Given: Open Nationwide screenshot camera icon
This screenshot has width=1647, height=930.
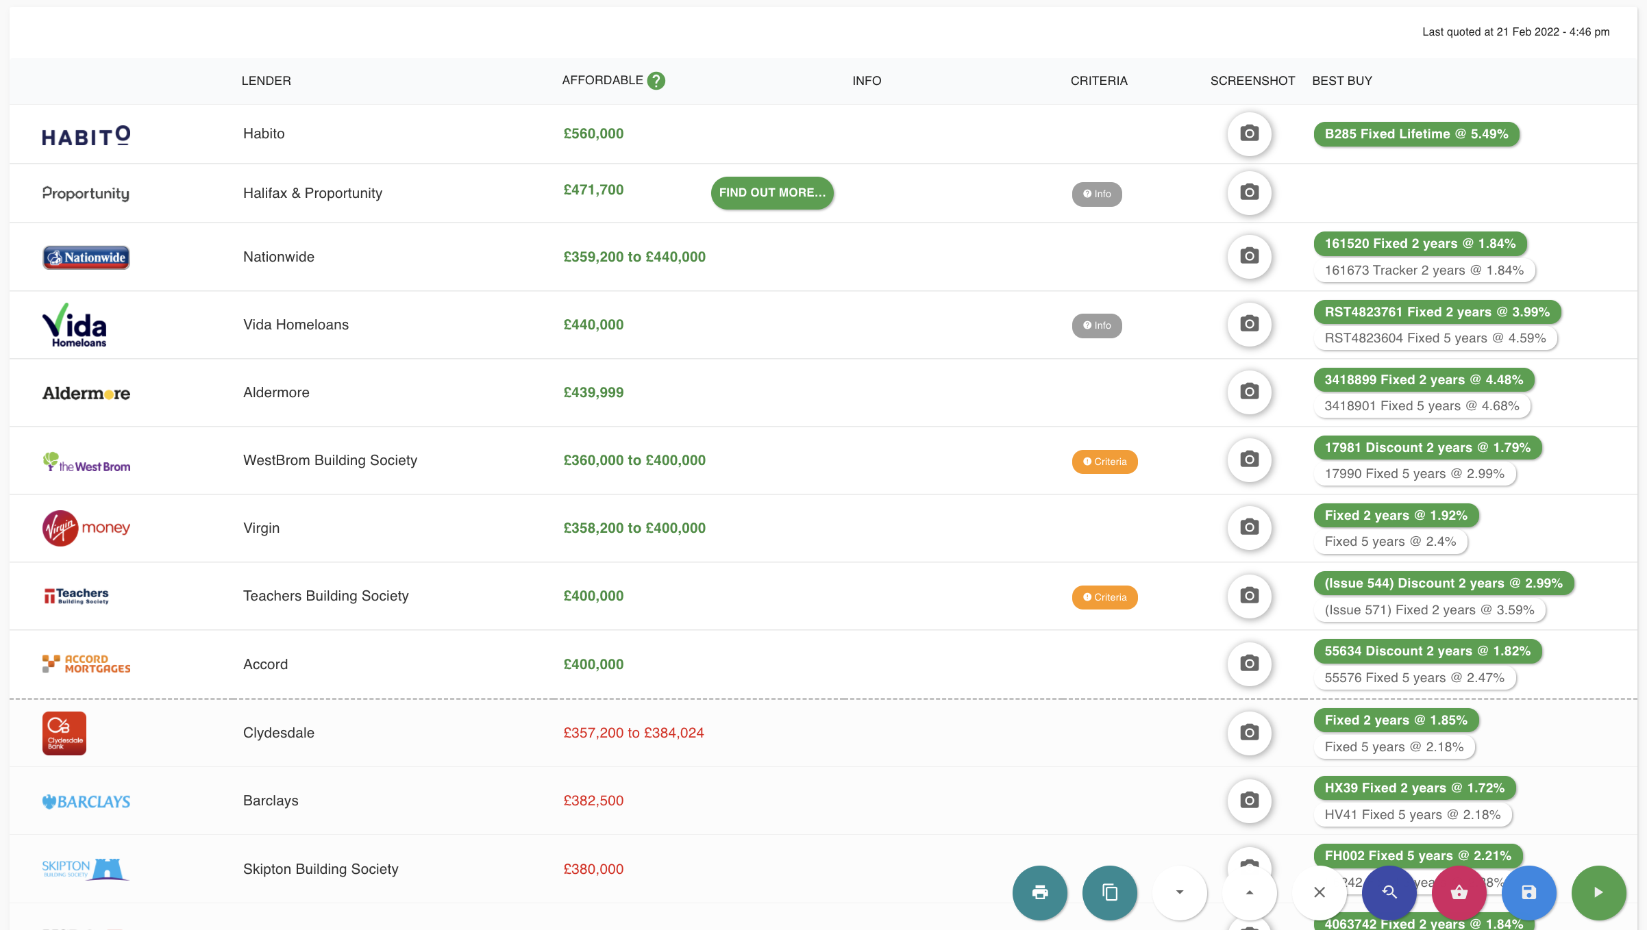Looking at the screenshot, I should point(1249,256).
